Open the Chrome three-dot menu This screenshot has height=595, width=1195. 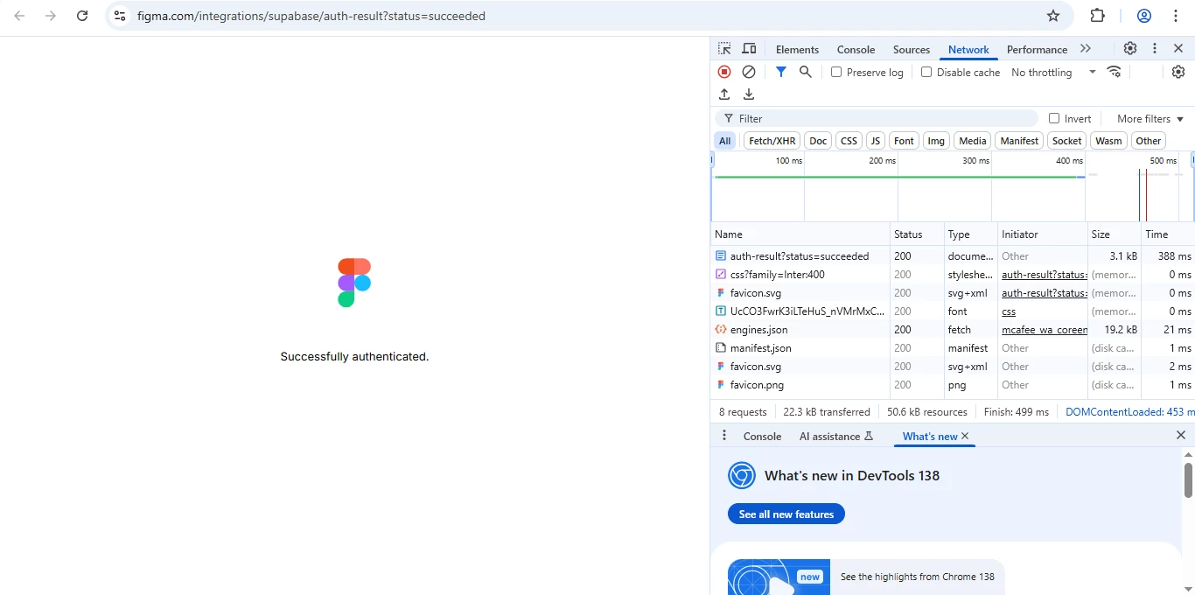pos(1175,16)
